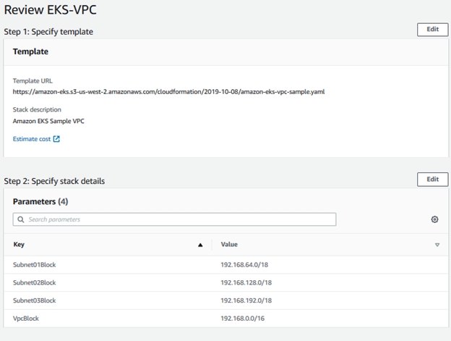Click the amazon-eks-vpc-sample.yaml template URL
The height and width of the screenshot is (341, 451).
tap(168, 92)
